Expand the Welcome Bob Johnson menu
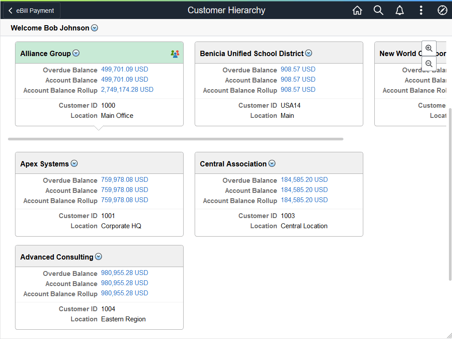The height and width of the screenshot is (339, 452). click(94, 28)
